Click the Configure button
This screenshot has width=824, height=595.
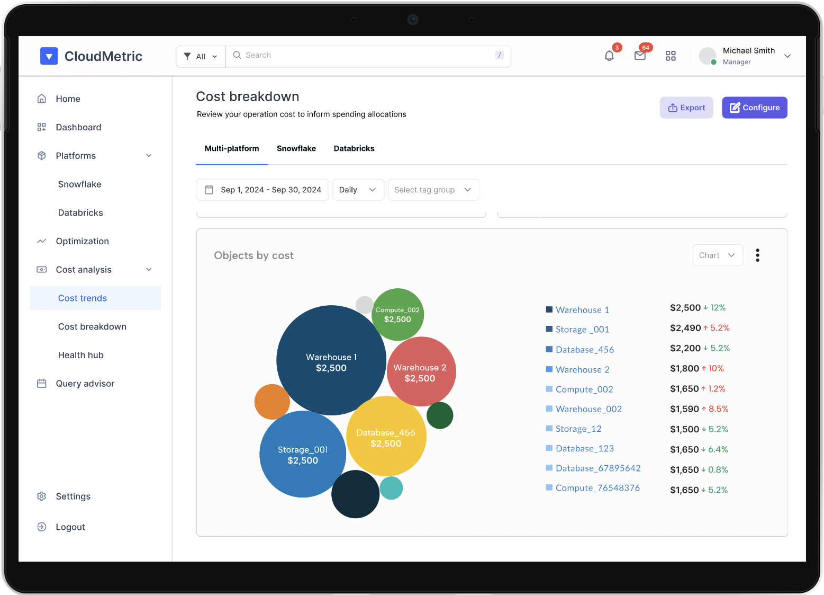[754, 108]
